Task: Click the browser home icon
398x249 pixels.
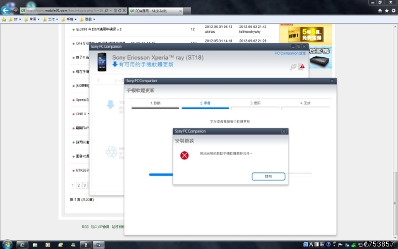Action: pos(380,11)
